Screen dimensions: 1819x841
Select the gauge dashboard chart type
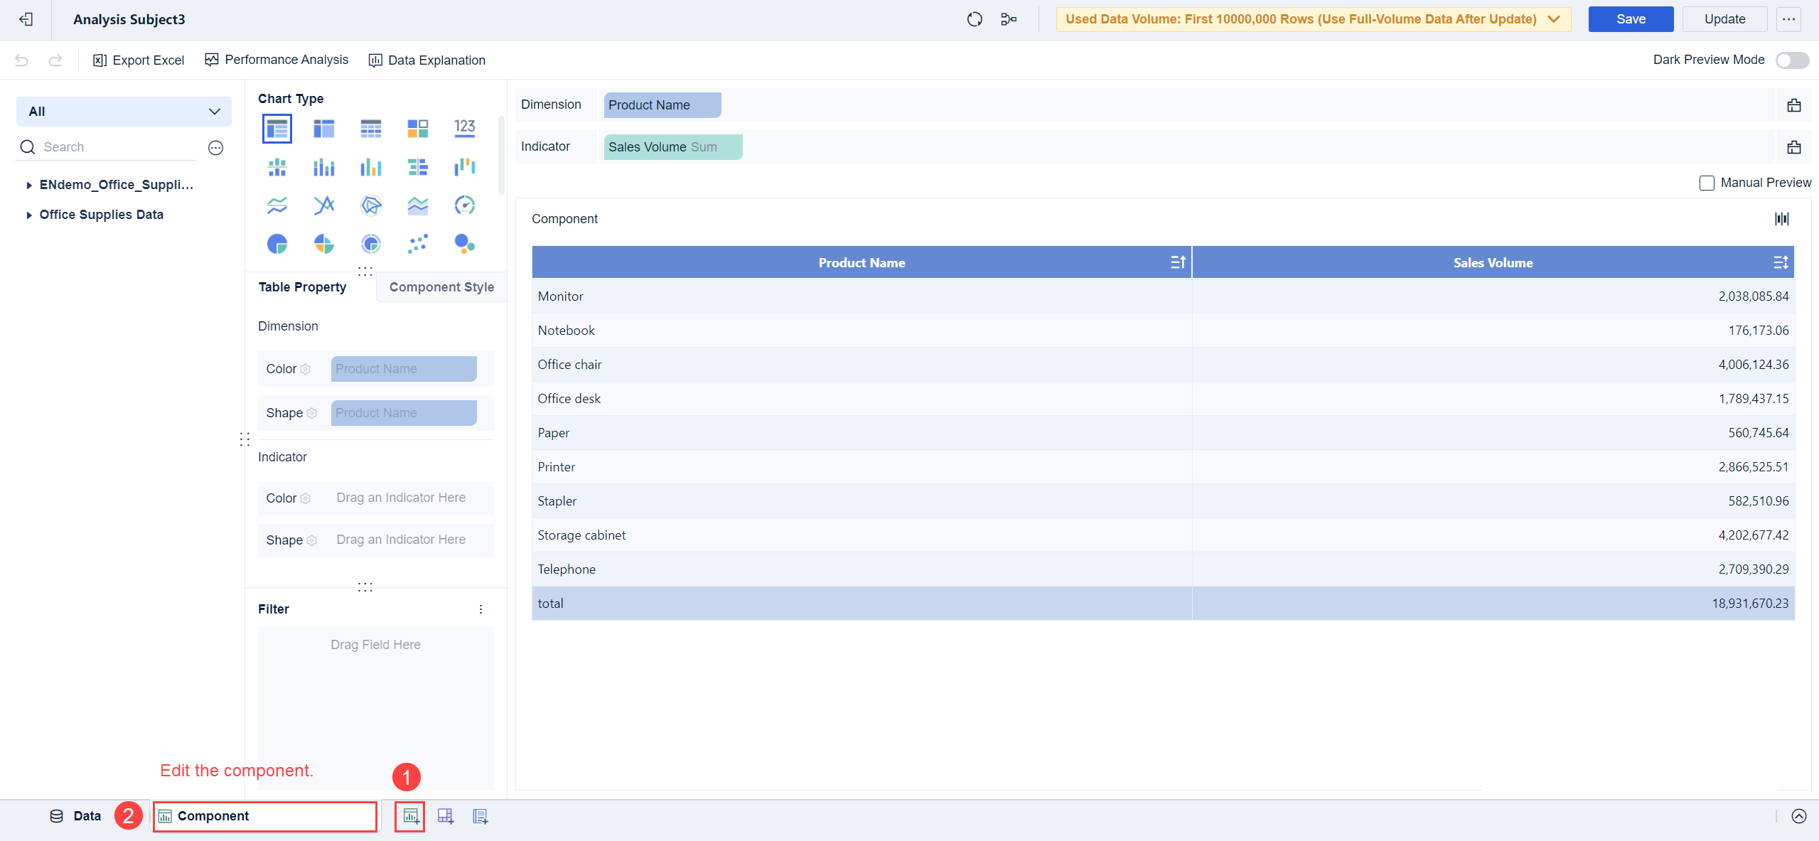click(464, 205)
